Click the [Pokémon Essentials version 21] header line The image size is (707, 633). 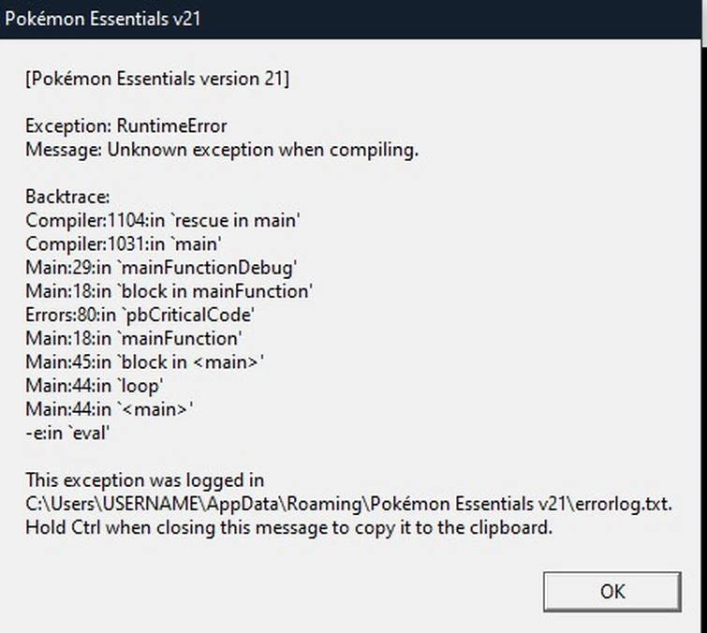click(157, 79)
